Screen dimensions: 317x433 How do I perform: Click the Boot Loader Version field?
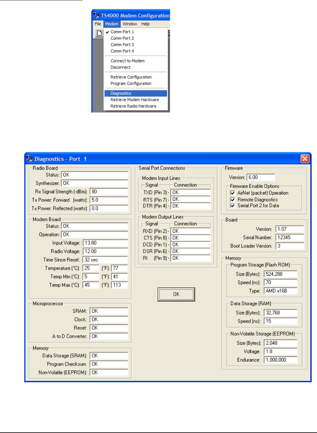coord(290,246)
